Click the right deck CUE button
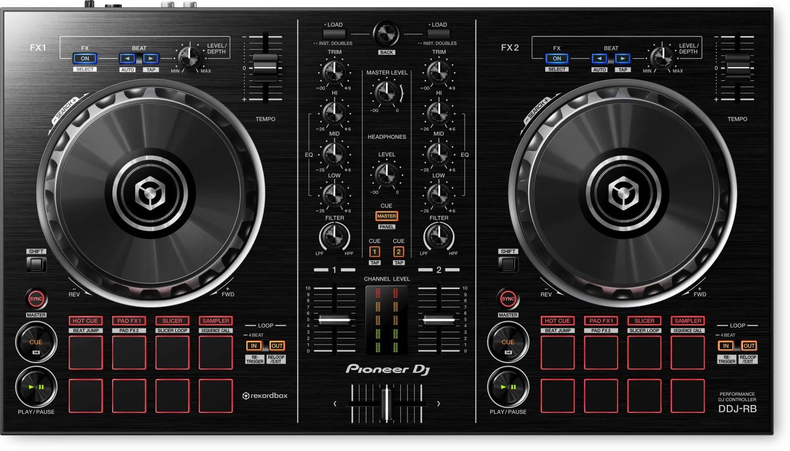The height and width of the screenshot is (451, 790). [508, 342]
